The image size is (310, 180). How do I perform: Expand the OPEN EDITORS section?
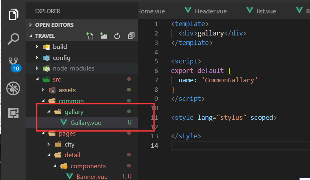pos(30,25)
